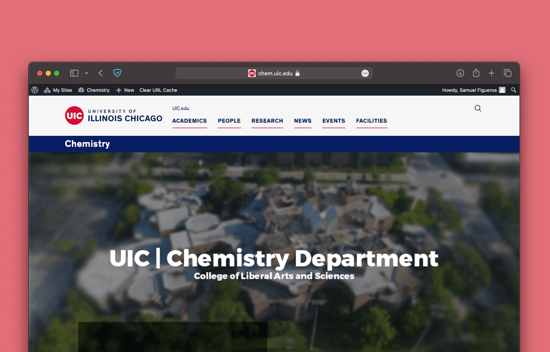
Task: Open the site search magnifier icon
Action: pos(478,108)
